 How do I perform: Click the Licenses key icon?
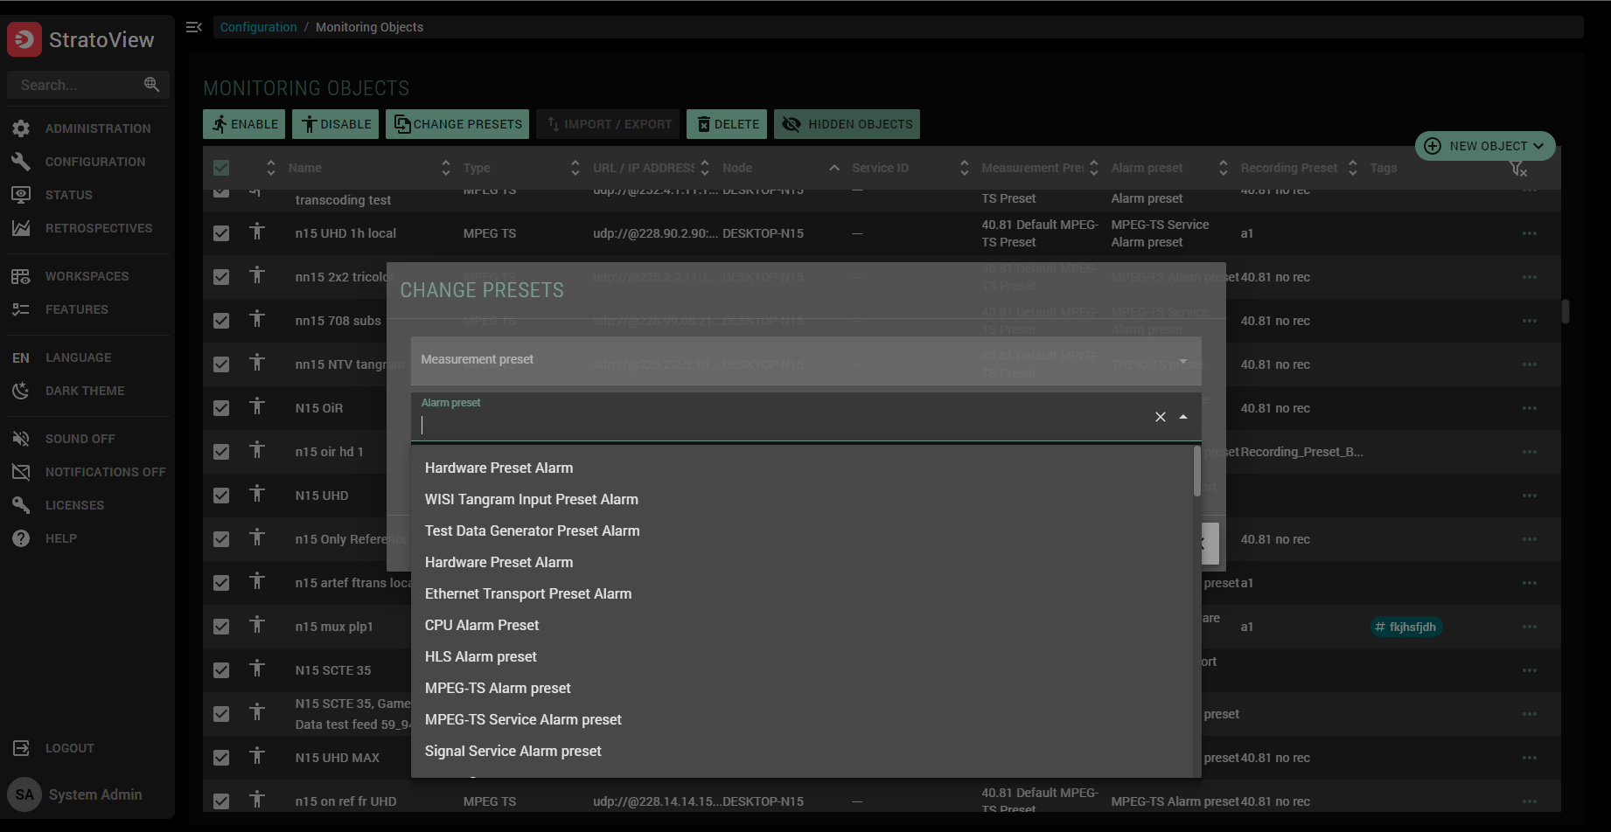click(x=21, y=505)
